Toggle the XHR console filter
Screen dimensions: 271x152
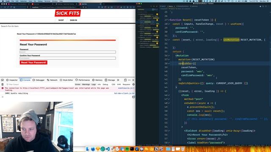click(x=119, y=84)
